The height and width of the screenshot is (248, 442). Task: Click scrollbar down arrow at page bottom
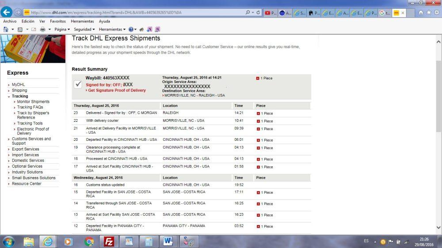pyautogui.click(x=438, y=227)
